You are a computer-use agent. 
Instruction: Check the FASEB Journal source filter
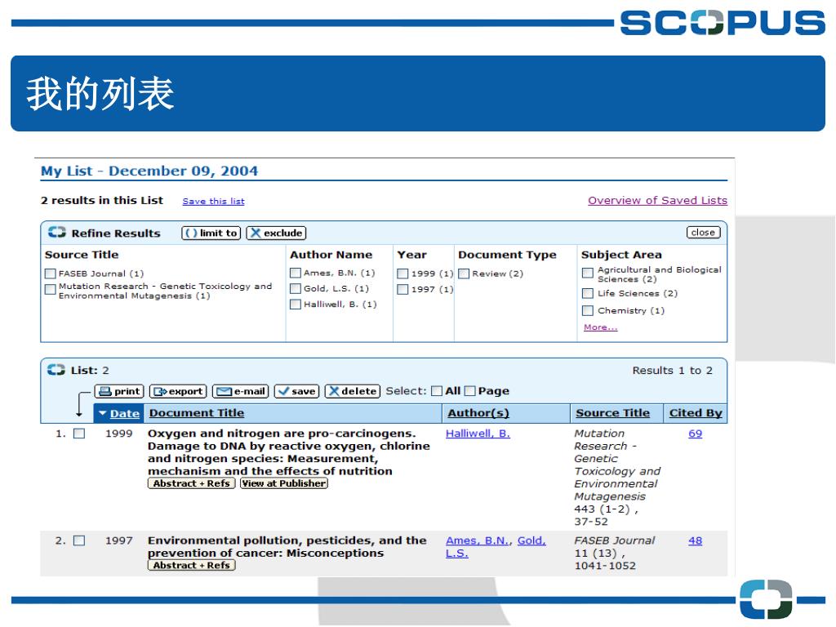tap(50, 273)
